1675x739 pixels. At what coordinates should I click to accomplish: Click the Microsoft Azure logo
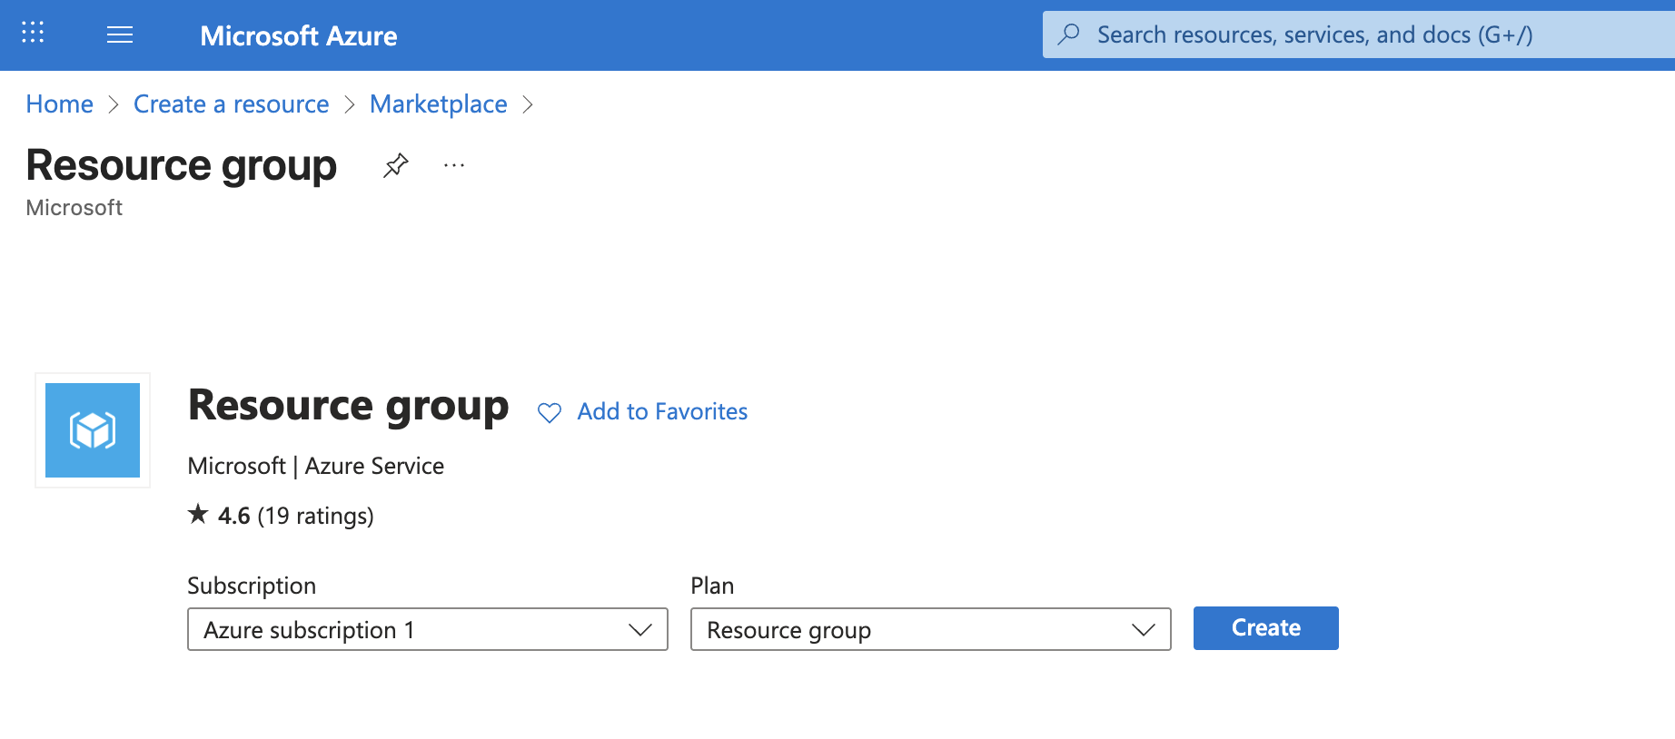tap(298, 35)
